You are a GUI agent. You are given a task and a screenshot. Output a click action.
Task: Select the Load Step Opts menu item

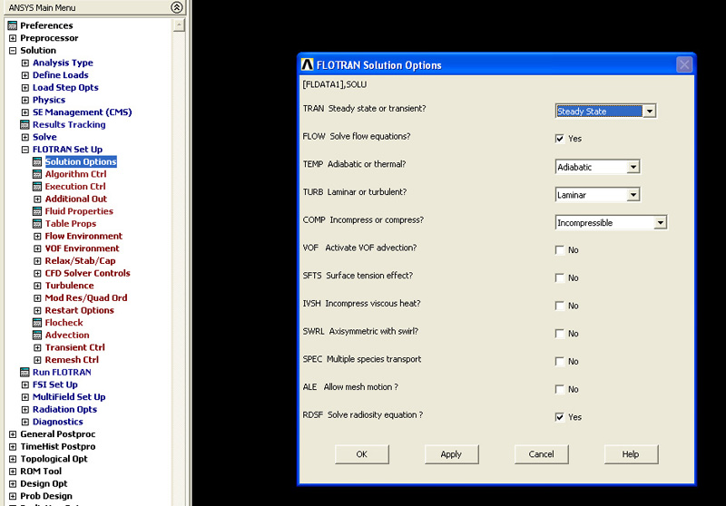tap(65, 87)
